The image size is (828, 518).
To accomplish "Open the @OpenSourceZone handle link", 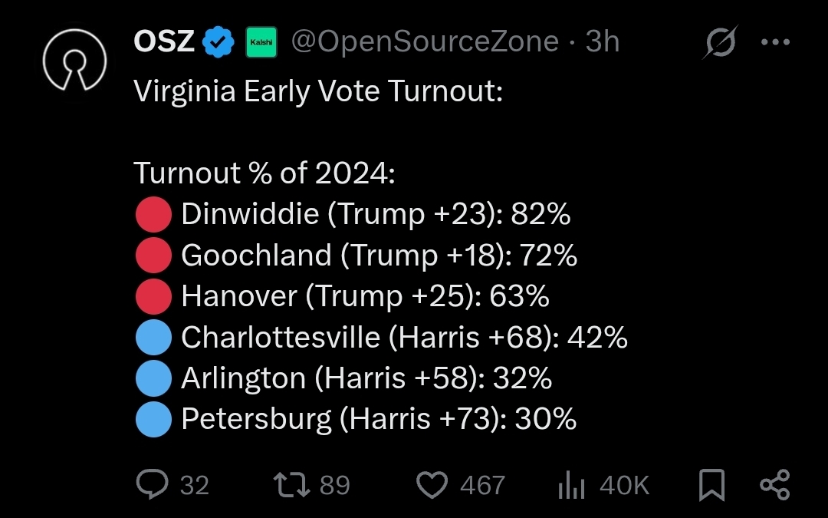I will click(x=425, y=41).
